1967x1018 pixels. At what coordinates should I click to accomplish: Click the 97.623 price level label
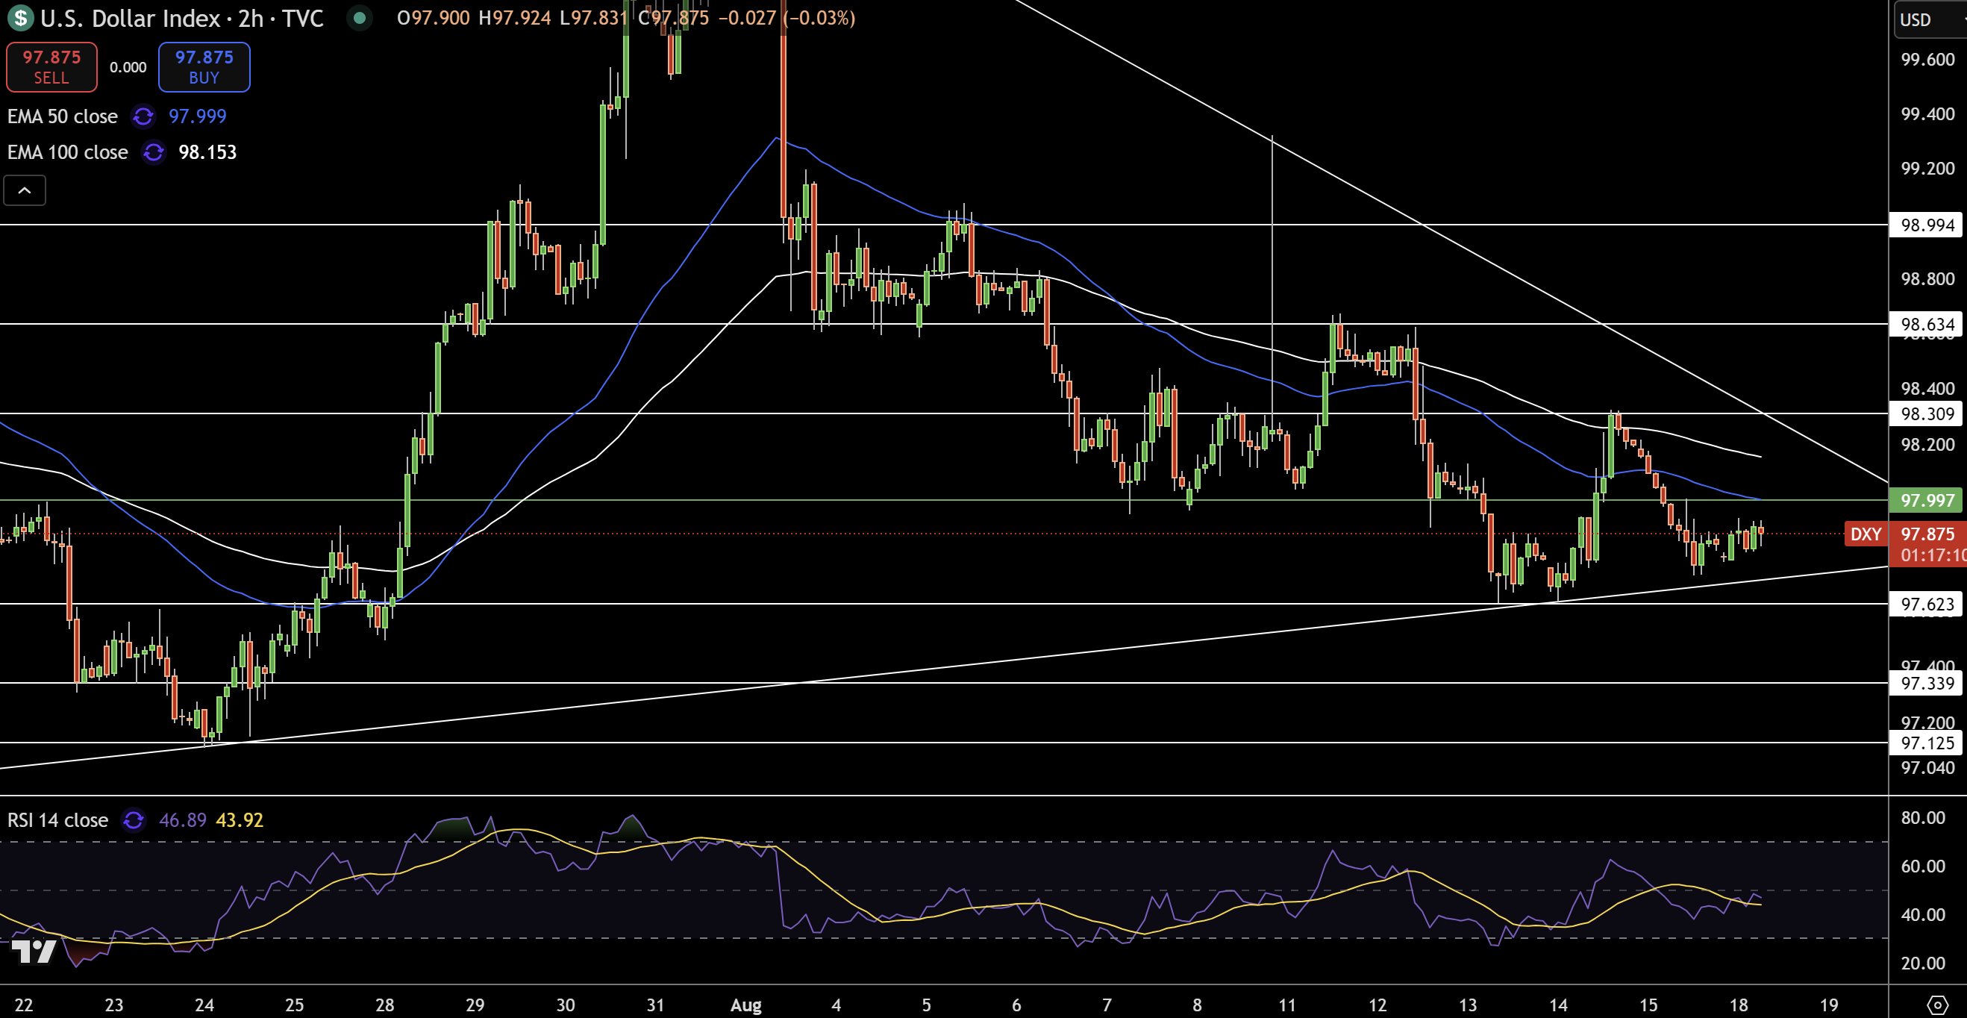[x=1927, y=604]
